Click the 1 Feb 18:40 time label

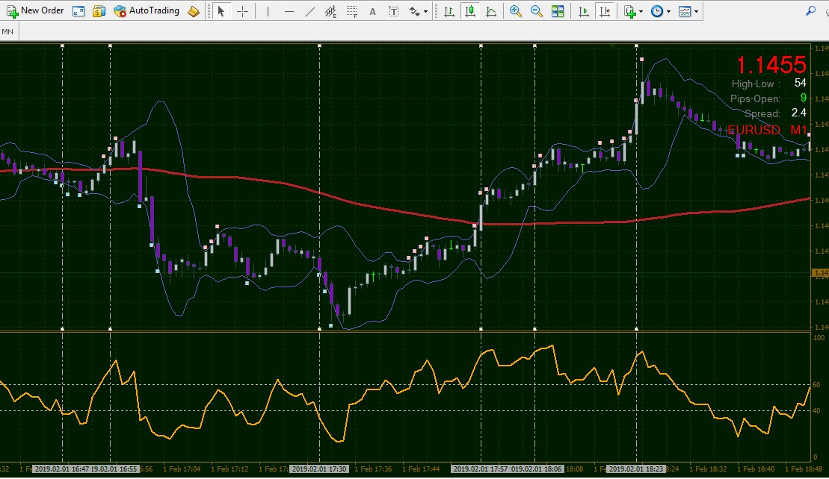point(755,469)
